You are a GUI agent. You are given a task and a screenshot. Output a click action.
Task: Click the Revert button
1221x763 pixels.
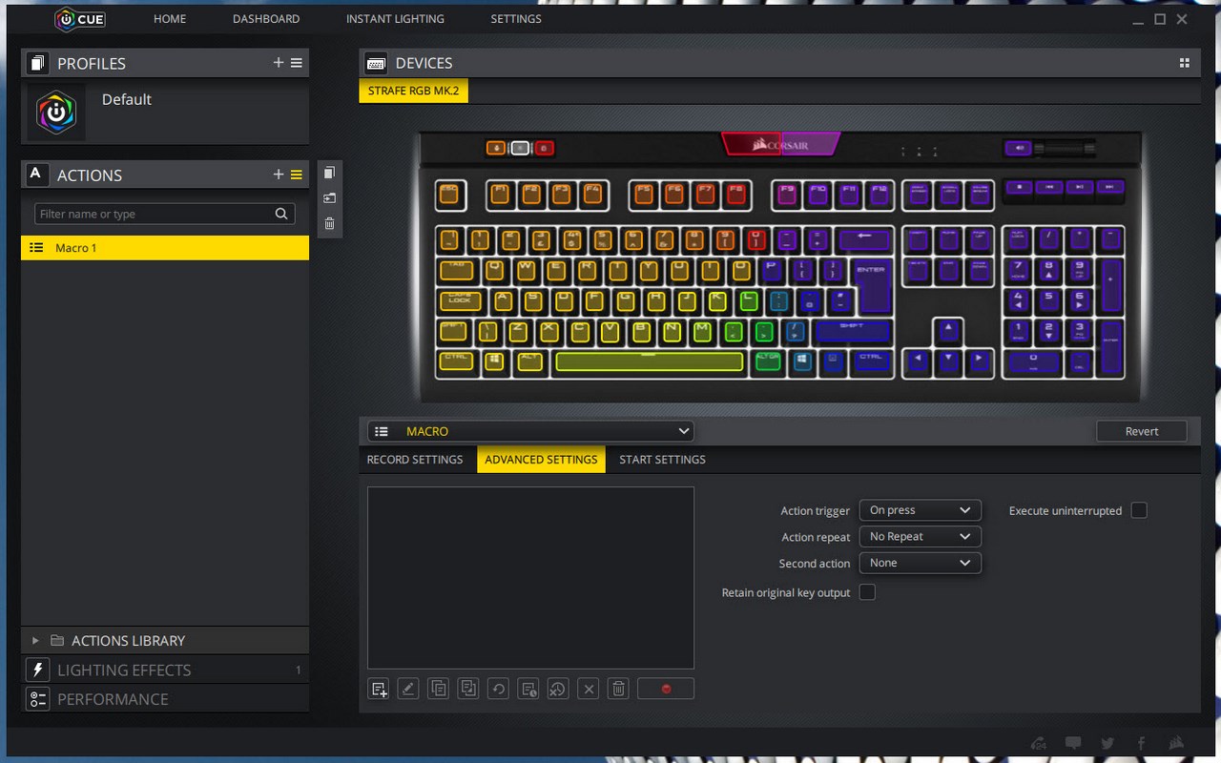(x=1142, y=431)
